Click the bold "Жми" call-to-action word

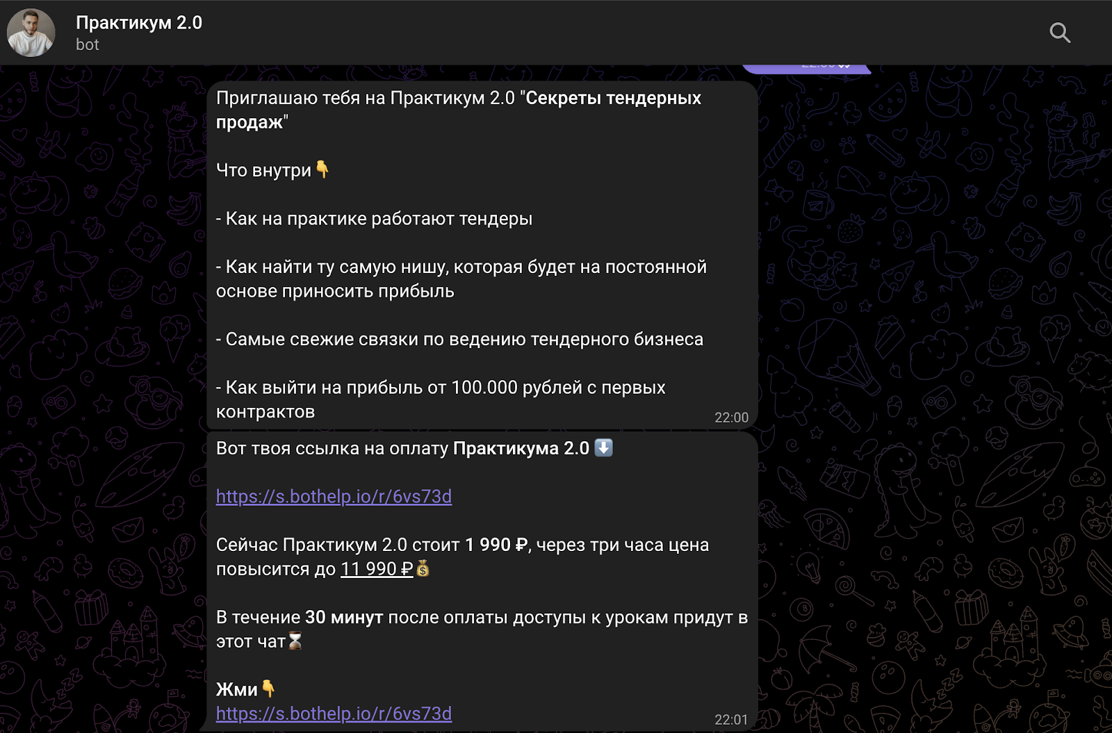point(237,689)
